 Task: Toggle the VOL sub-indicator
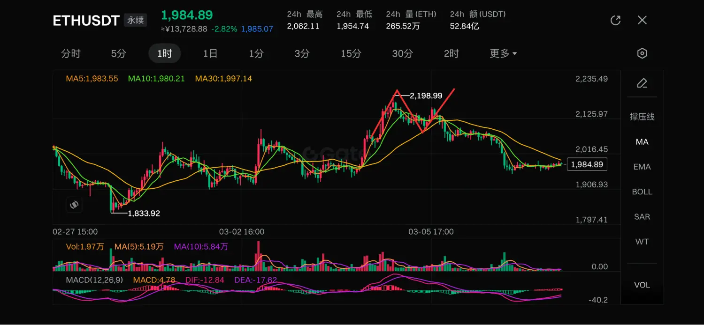coord(642,285)
